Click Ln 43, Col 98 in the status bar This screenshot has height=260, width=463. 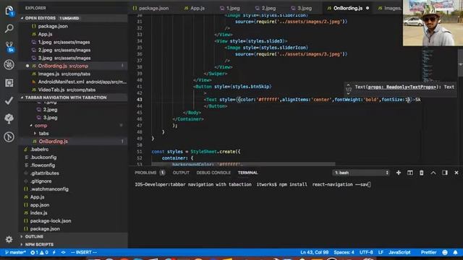click(x=315, y=252)
